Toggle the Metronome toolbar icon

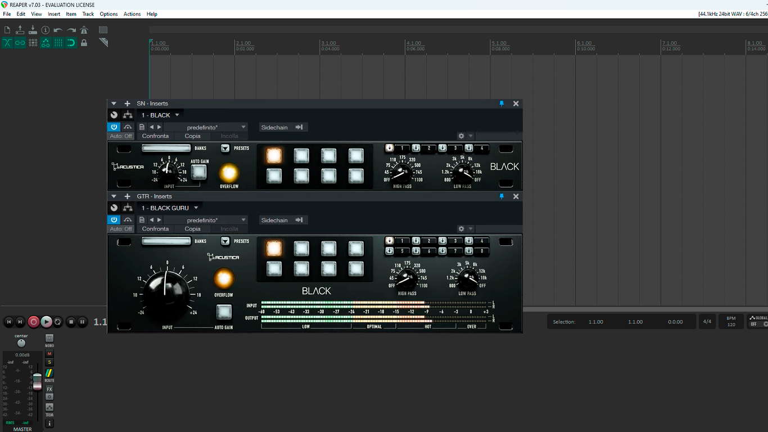(x=84, y=30)
